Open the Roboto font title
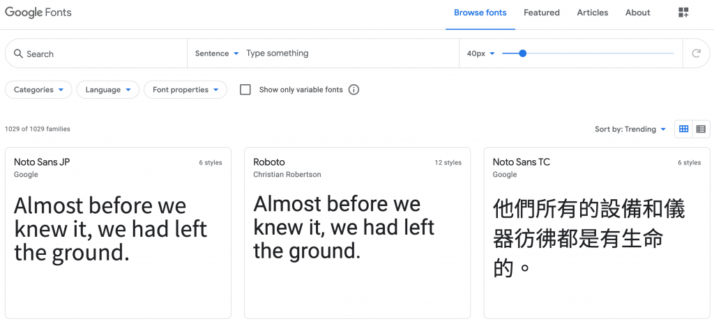 click(269, 162)
